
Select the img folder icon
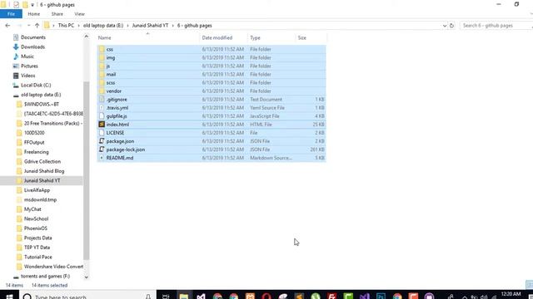point(102,57)
